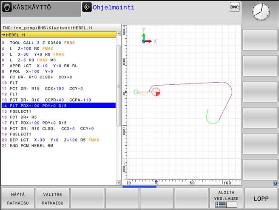The width and height of the screenshot is (279, 210).
Task: Click the LOPP soft key
Action: (261, 198)
